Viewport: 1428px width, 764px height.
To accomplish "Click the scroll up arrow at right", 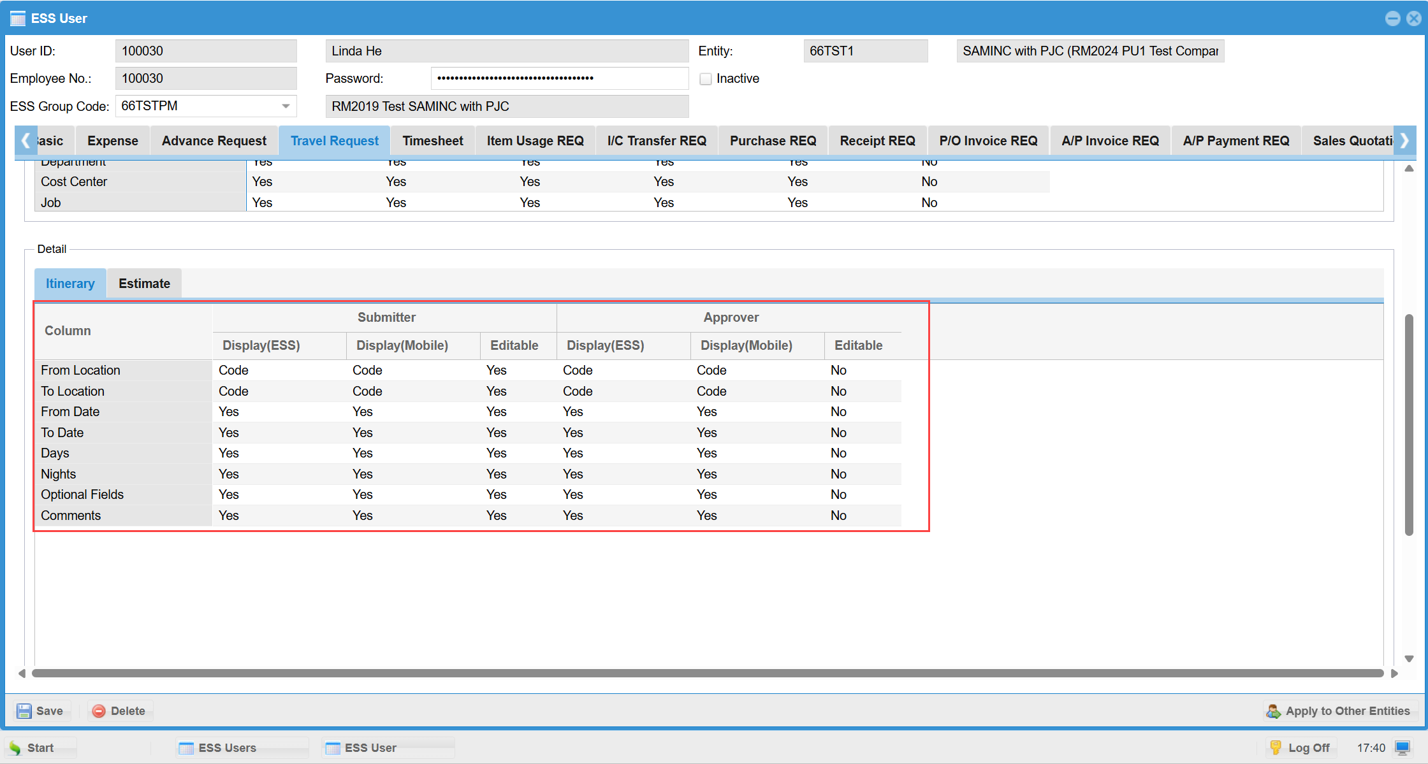I will point(1410,169).
